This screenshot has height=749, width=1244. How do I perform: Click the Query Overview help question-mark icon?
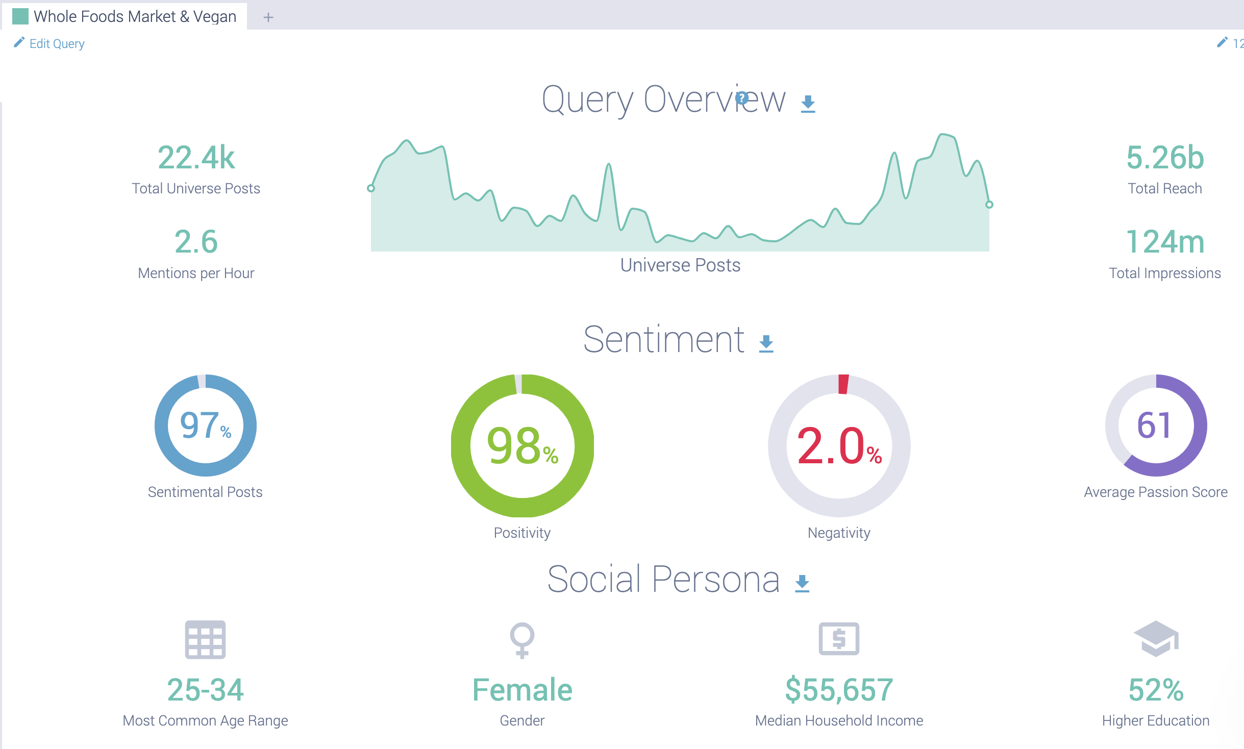tap(742, 97)
